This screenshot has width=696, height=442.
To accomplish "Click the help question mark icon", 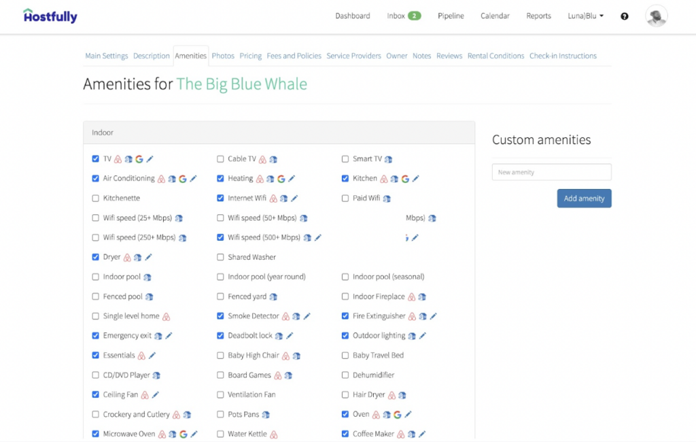I will 624,16.
